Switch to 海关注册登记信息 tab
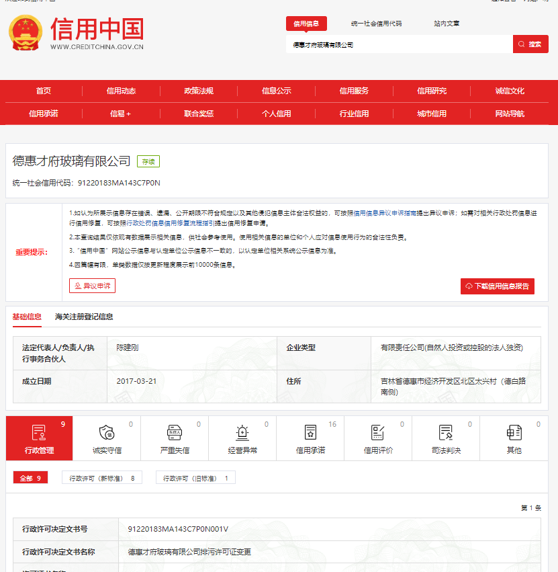The height and width of the screenshot is (572, 558). coord(84,317)
